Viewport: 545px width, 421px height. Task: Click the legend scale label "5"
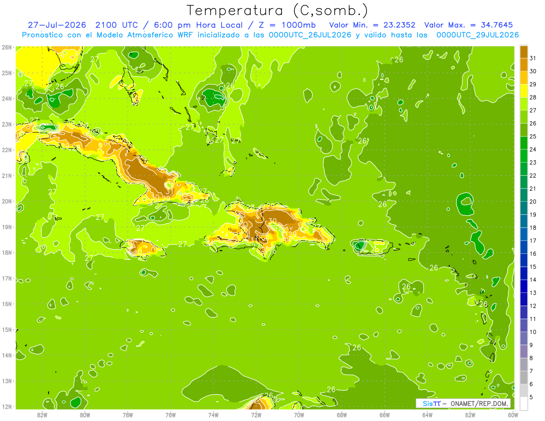(x=531, y=397)
